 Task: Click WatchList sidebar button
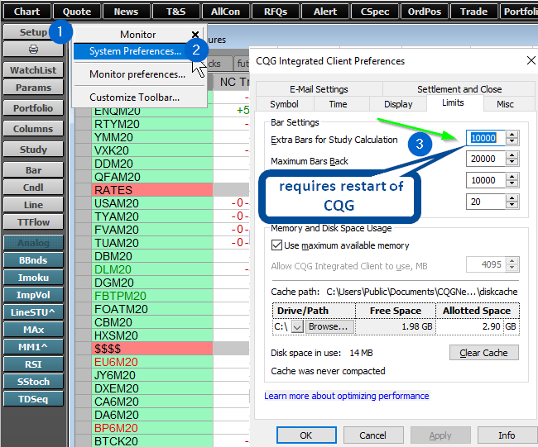(33, 70)
